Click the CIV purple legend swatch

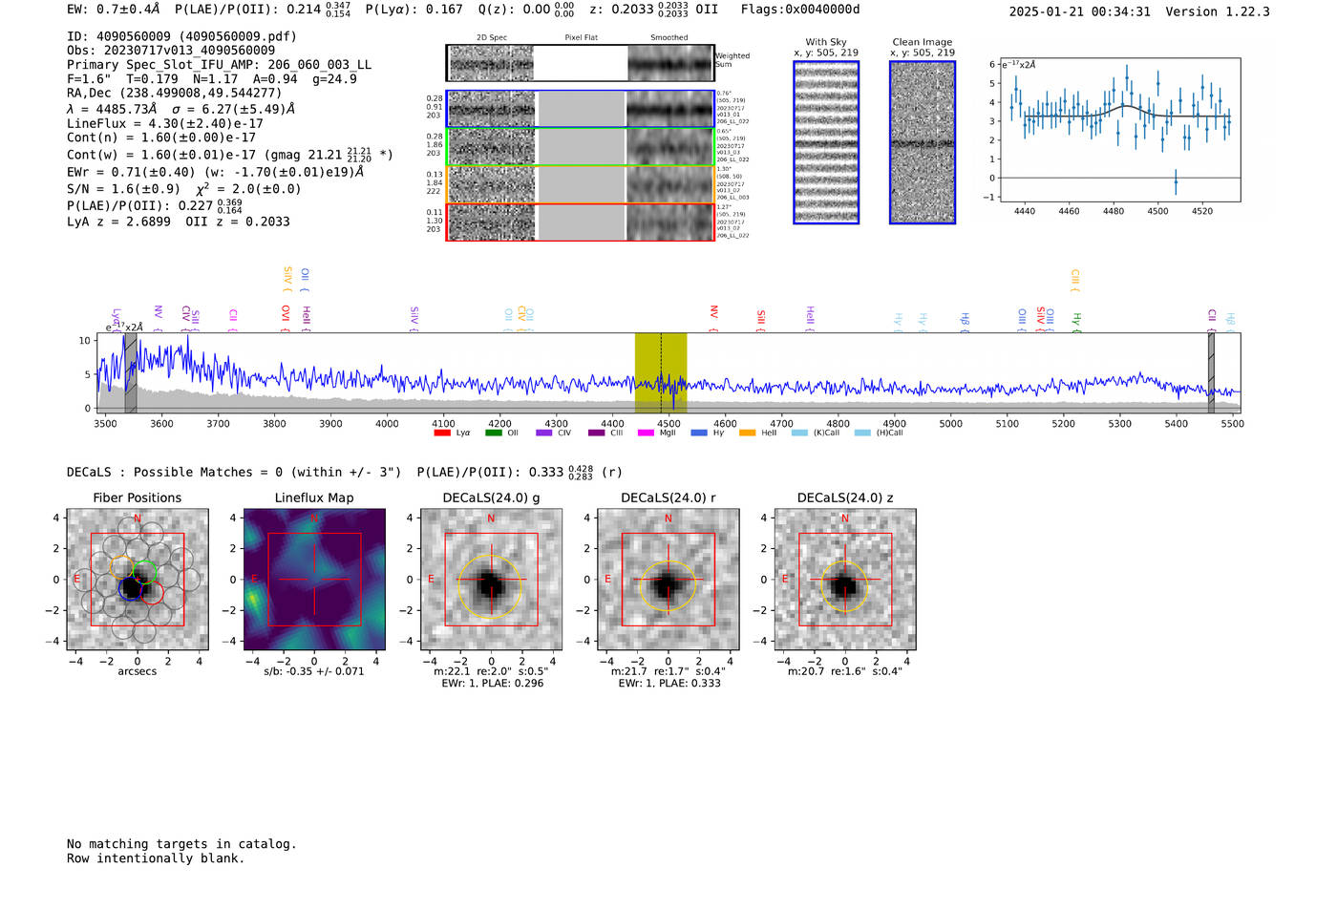[x=543, y=433]
